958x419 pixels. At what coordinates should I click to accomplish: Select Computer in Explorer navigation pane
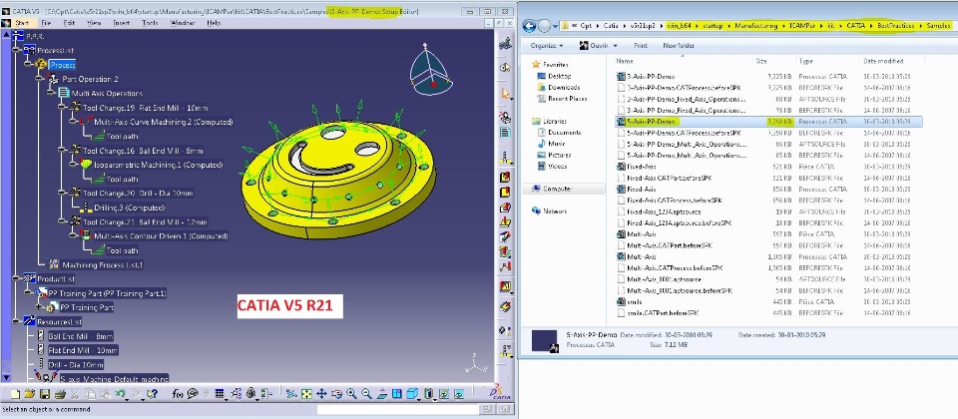click(x=557, y=189)
